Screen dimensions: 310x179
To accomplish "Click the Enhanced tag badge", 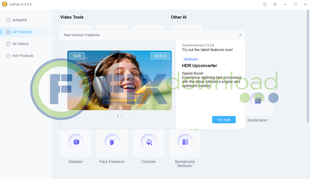I will point(190,59).
